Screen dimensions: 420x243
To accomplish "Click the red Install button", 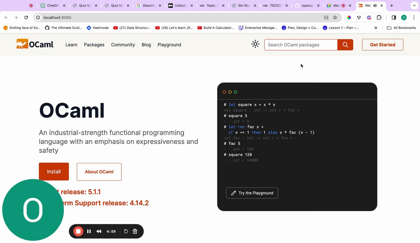I will tap(54, 171).
